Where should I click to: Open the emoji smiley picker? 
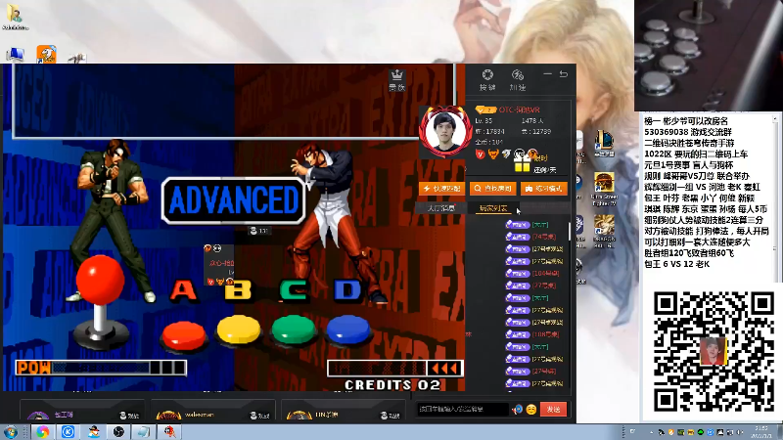coord(530,410)
